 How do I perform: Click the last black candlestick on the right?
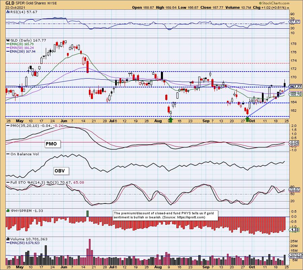point(284,85)
